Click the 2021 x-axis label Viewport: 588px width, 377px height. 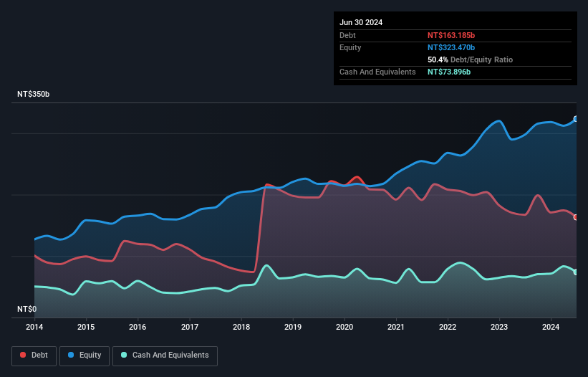[396, 327]
